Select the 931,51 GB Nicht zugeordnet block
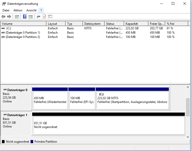Screen dimensions: 192x151 point(108,123)
